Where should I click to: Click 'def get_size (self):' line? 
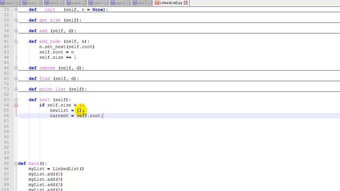(55, 20)
